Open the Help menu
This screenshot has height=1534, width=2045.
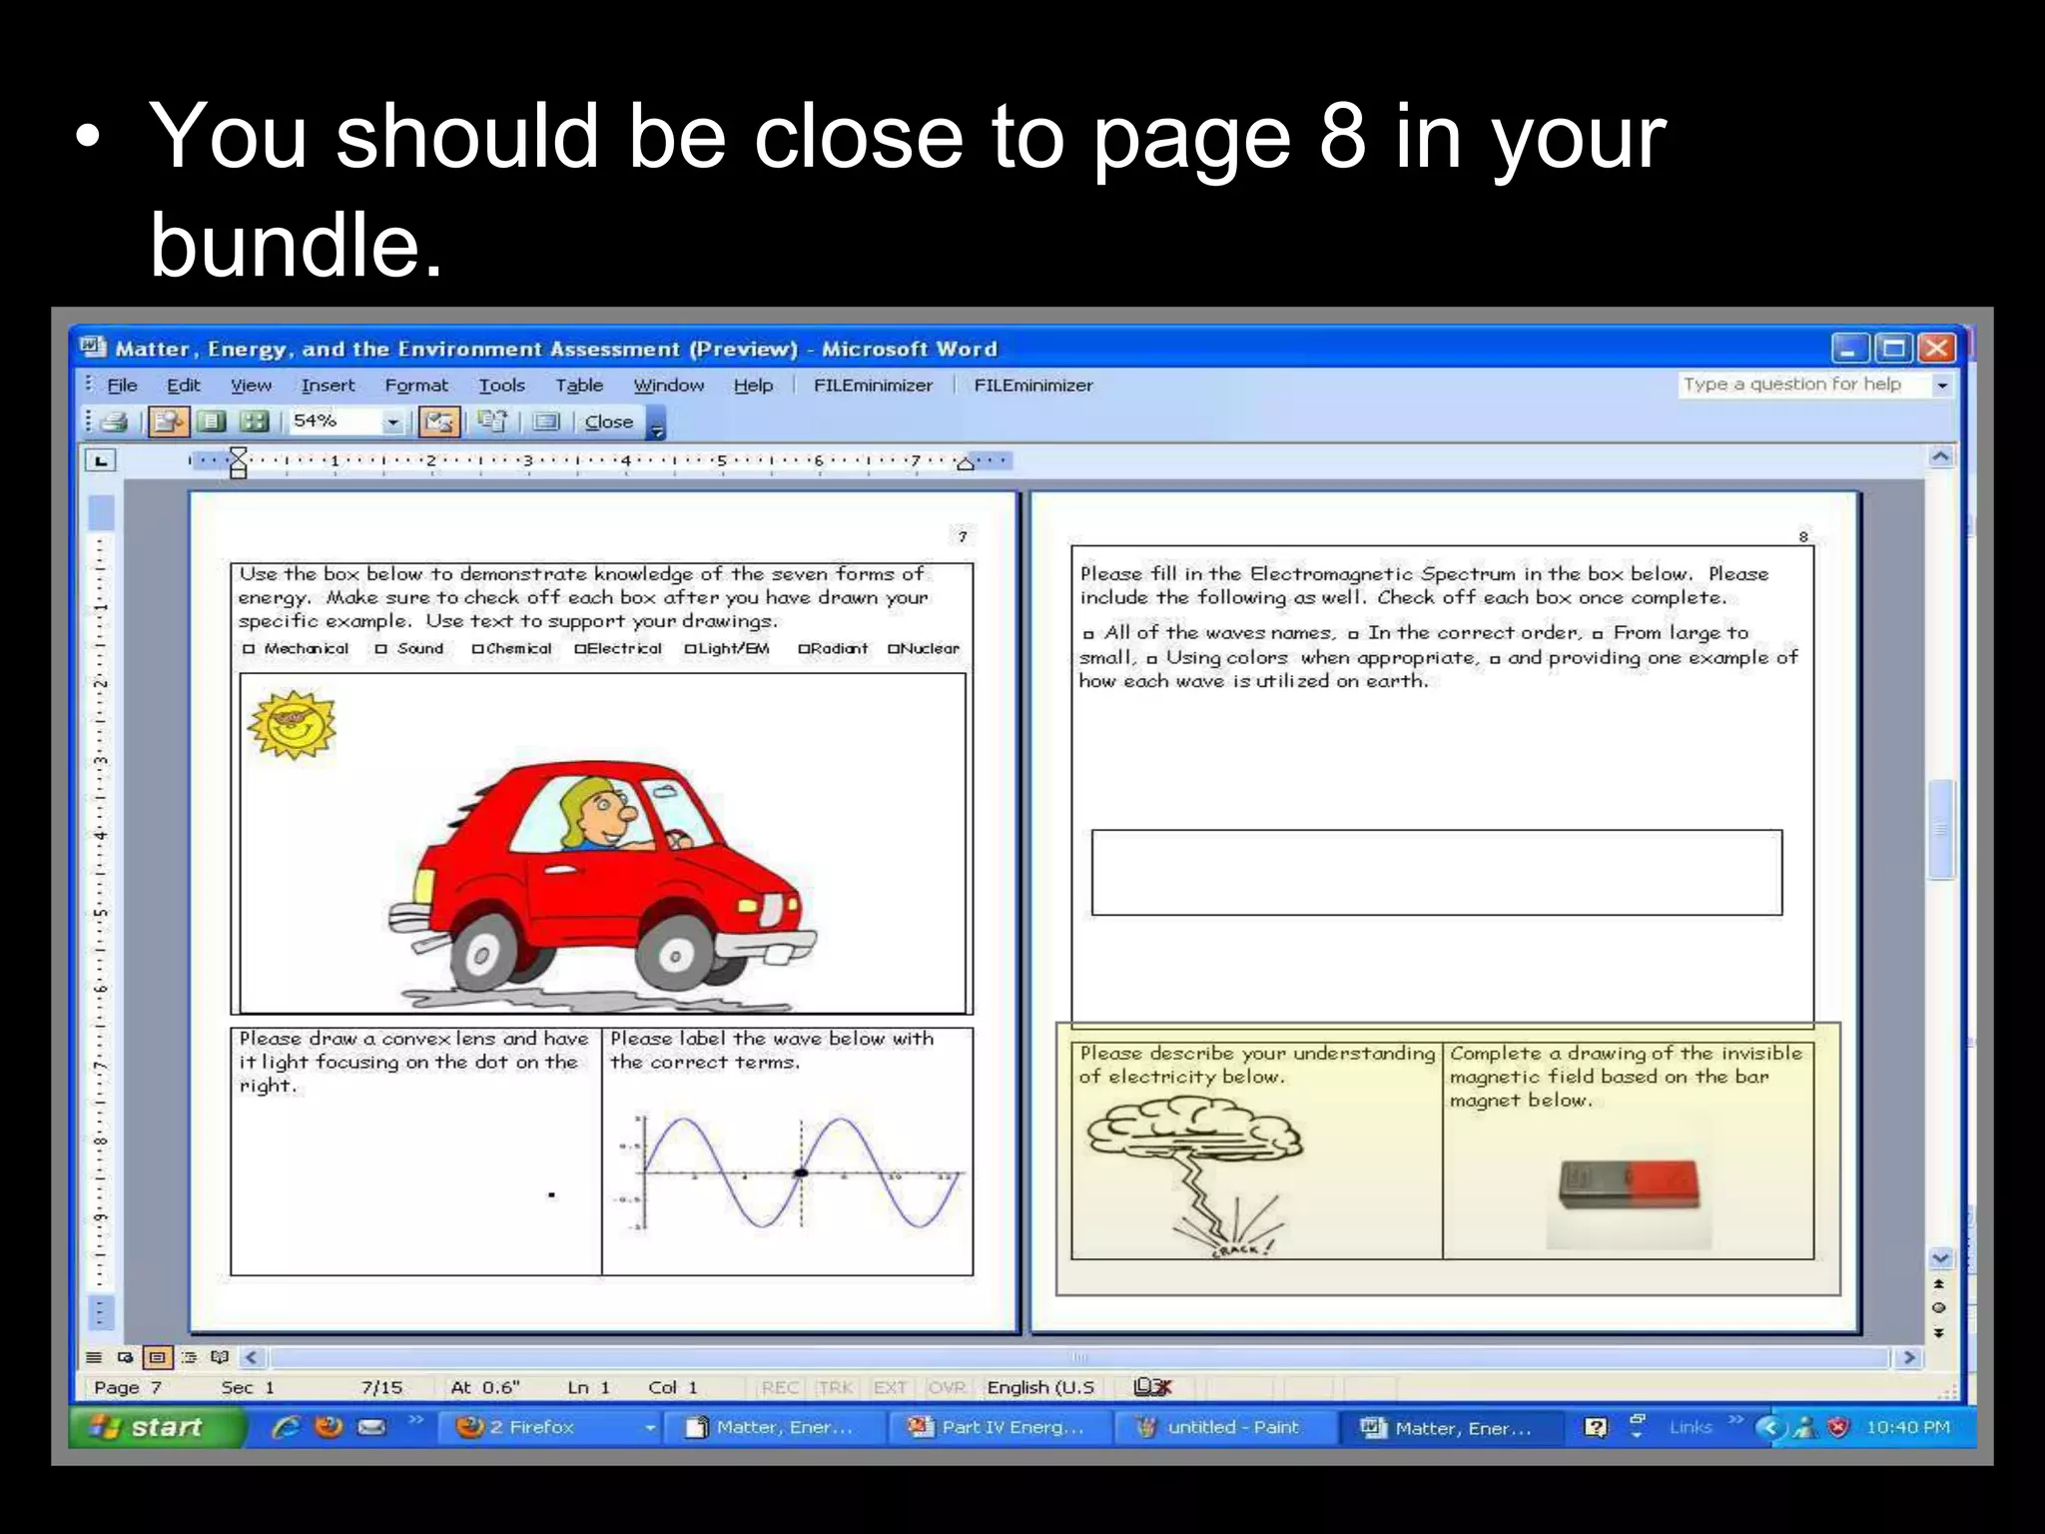pos(753,384)
